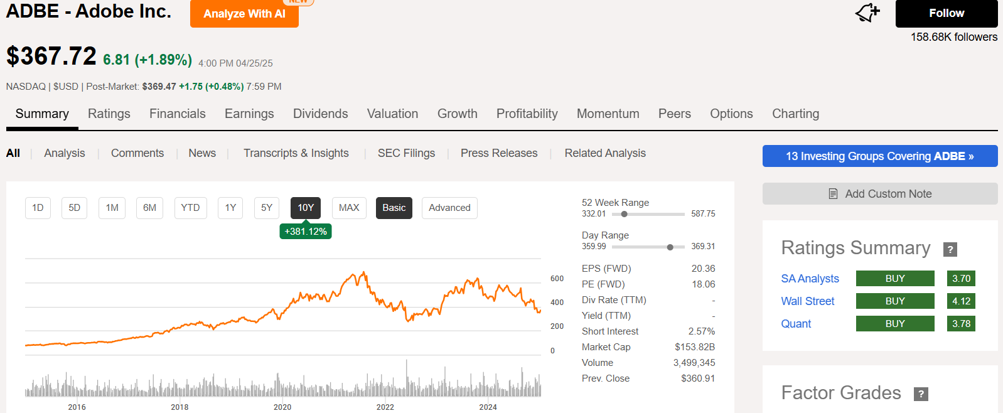Filter feed by Analysis
This screenshot has width=1003, height=413.
[65, 153]
